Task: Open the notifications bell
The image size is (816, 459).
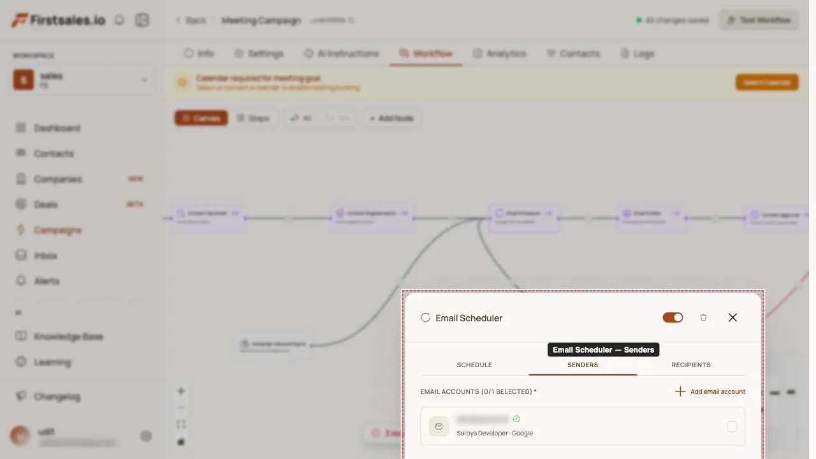Action: tap(119, 20)
